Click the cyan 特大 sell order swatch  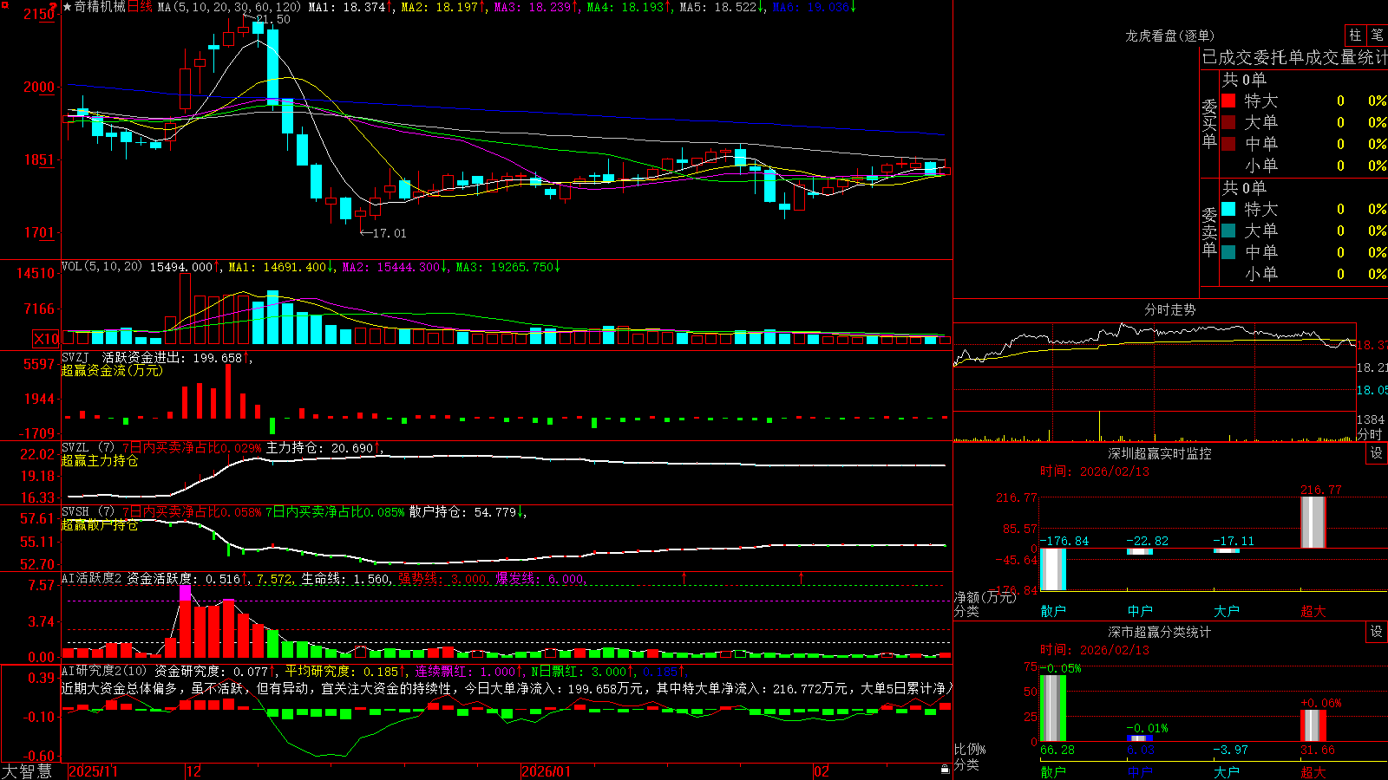pyautogui.click(x=1228, y=209)
